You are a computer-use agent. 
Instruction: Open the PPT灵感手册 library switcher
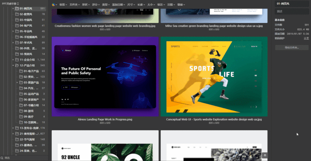11,3
